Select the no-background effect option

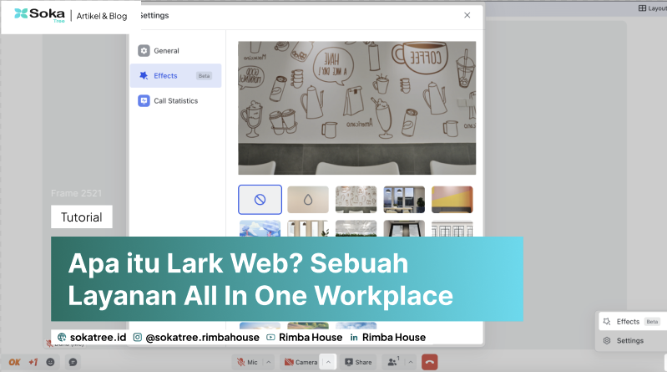(260, 200)
